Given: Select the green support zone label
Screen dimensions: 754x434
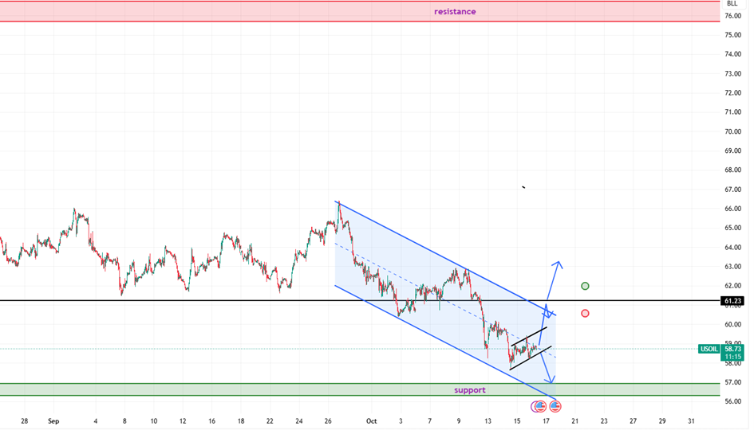Looking at the screenshot, I should [x=470, y=390].
